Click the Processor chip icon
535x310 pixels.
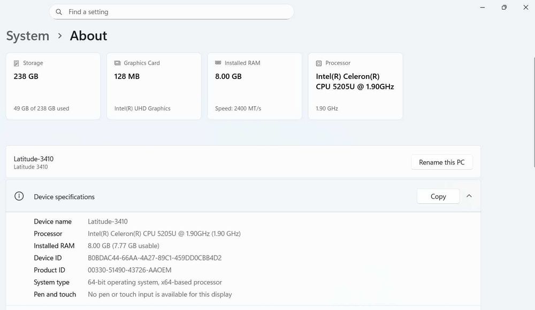319,63
